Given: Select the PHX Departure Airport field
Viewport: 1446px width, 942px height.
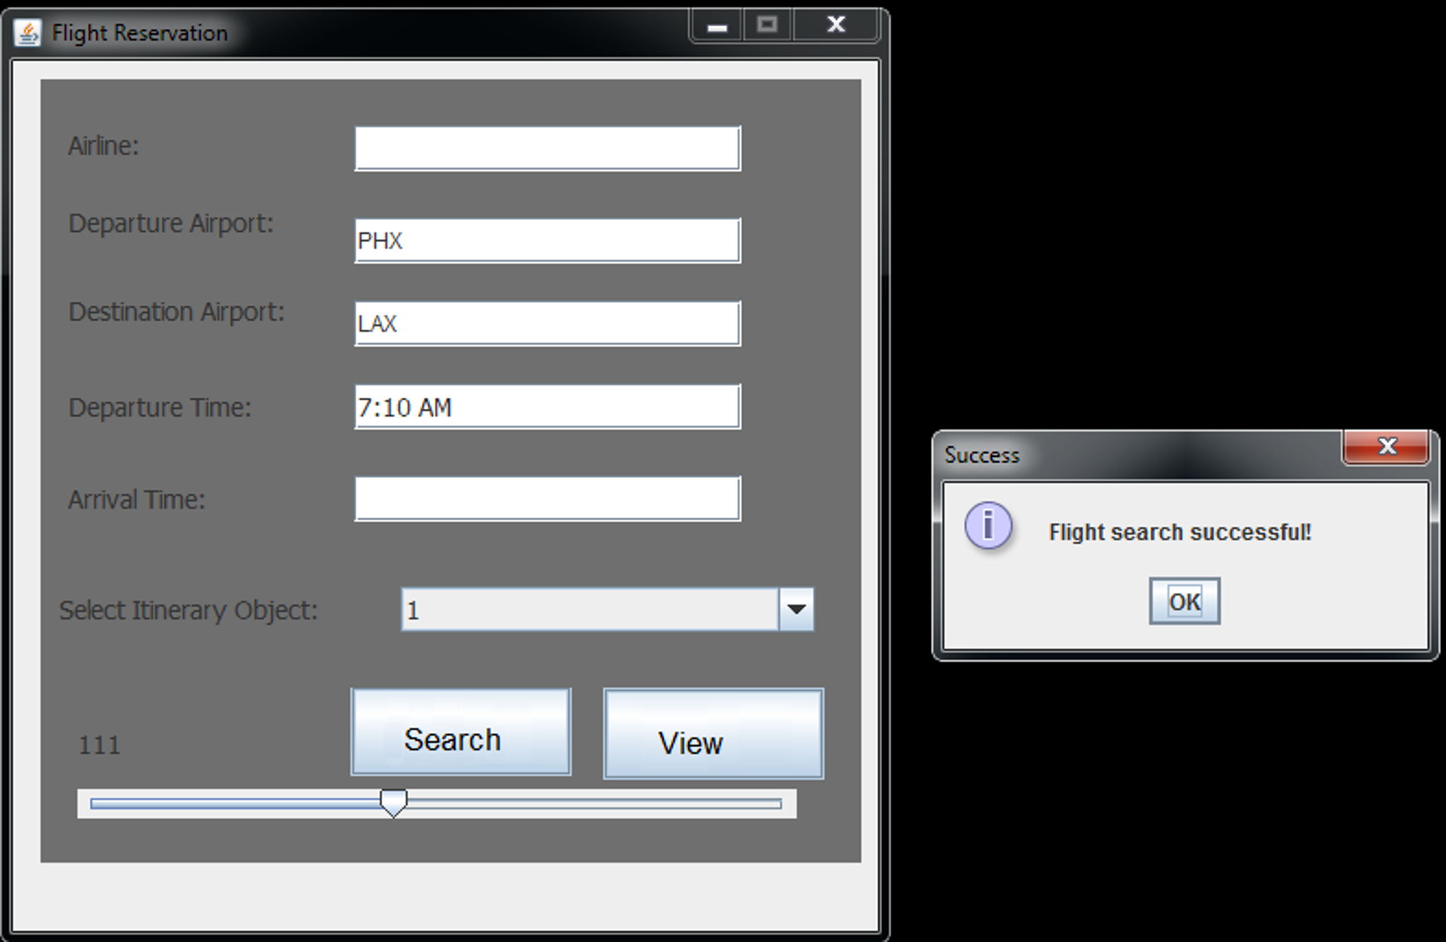Looking at the screenshot, I should pos(546,239).
